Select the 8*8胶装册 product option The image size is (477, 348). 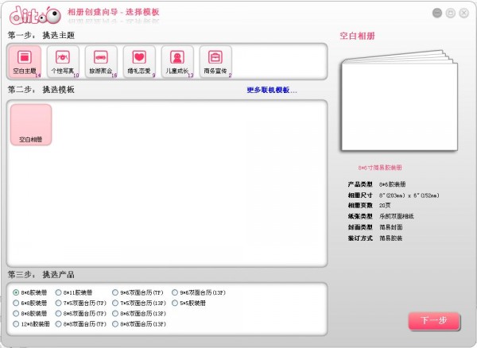tap(16, 314)
